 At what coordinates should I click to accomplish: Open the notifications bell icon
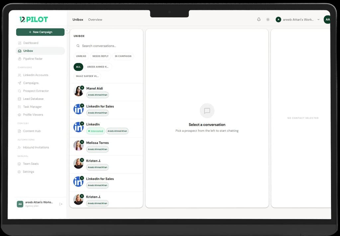coord(259,20)
